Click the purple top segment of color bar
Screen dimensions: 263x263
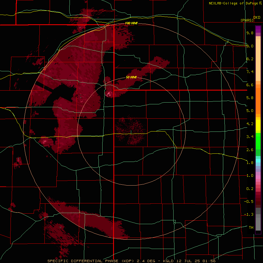pyautogui.click(x=258, y=29)
